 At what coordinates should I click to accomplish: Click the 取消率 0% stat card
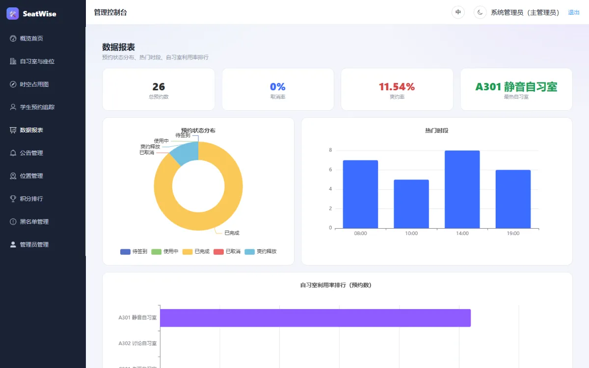click(278, 89)
